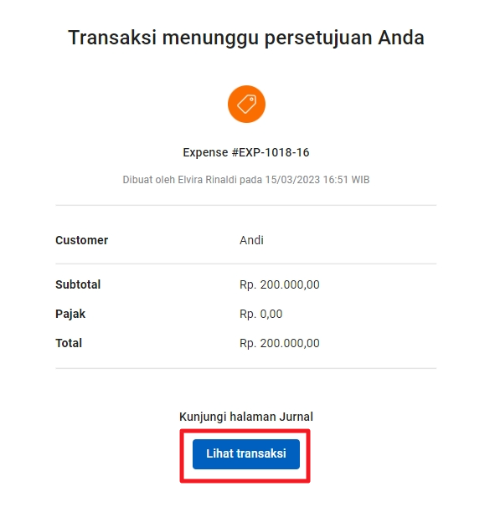Click the Total amount Rp. 200.000,00
Screen dimensions: 495x512
(x=280, y=344)
